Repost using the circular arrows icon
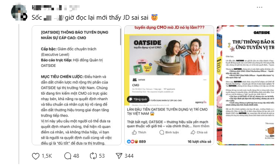275x165 pixels. tap(93, 156)
